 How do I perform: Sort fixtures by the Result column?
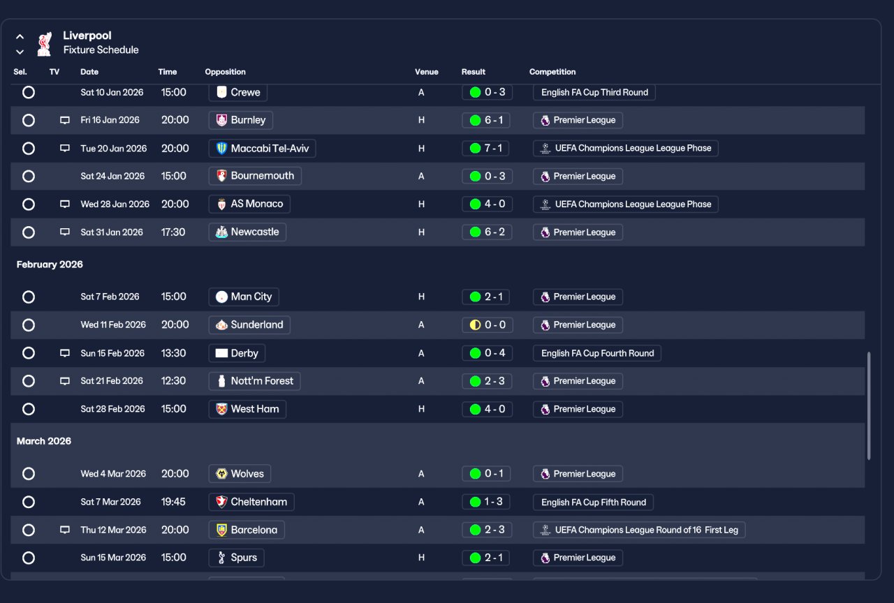(x=474, y=72)
